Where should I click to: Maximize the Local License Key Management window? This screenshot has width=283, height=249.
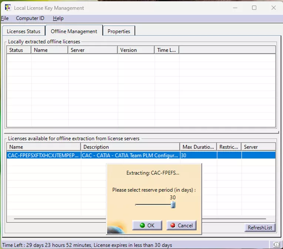pos(254,8)
